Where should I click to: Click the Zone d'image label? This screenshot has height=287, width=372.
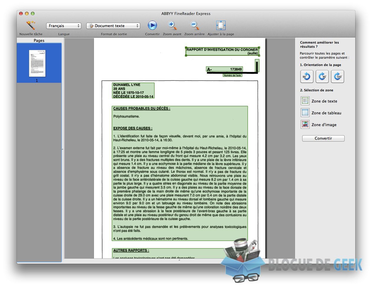(324, 125)
